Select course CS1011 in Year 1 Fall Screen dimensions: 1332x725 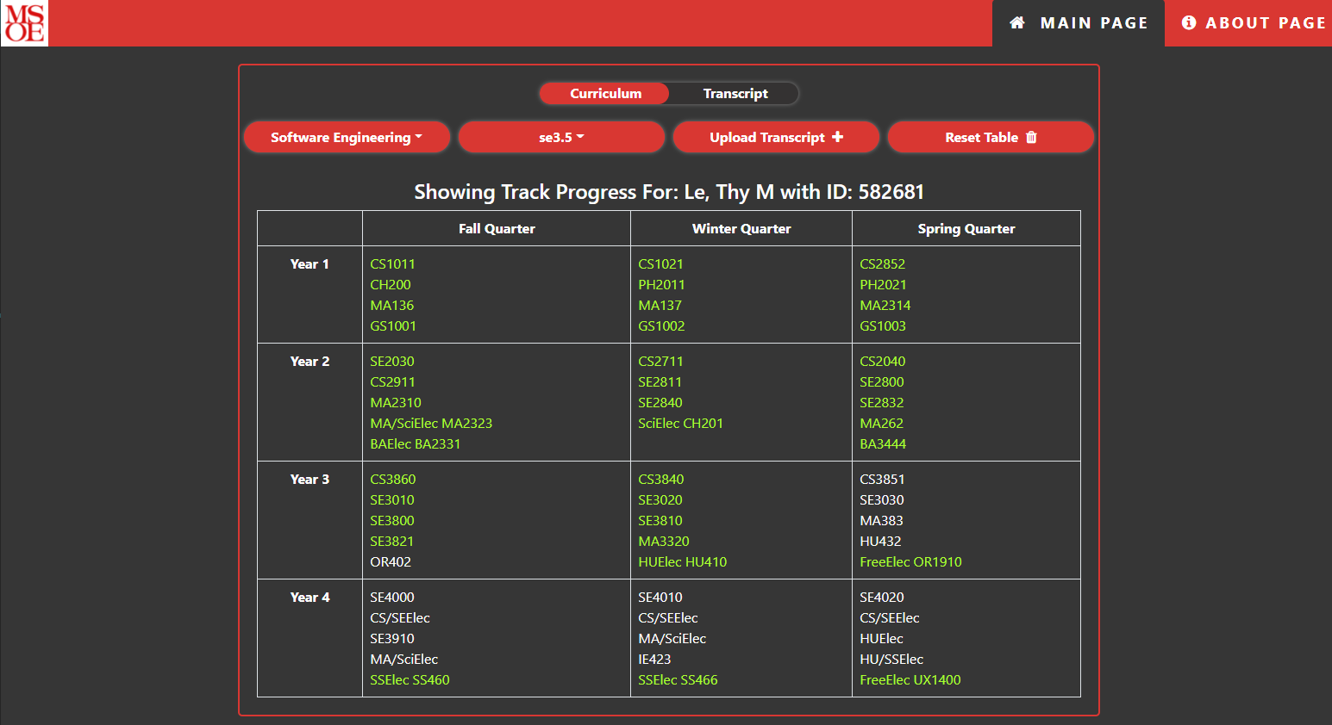click(392, 264)
